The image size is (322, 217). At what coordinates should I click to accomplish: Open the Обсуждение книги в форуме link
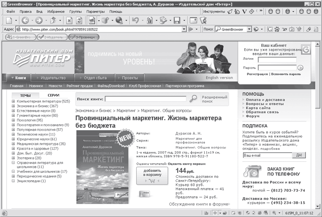(199, 204)
